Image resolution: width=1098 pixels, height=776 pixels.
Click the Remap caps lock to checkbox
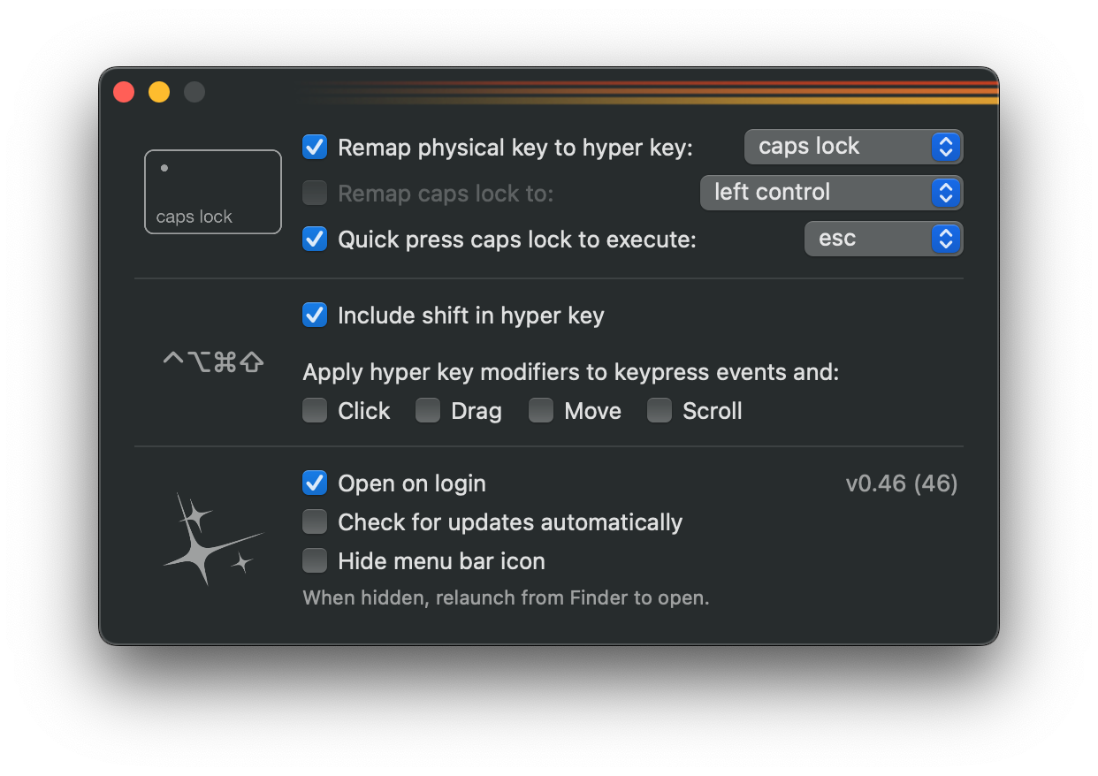(x=315, y=193)
